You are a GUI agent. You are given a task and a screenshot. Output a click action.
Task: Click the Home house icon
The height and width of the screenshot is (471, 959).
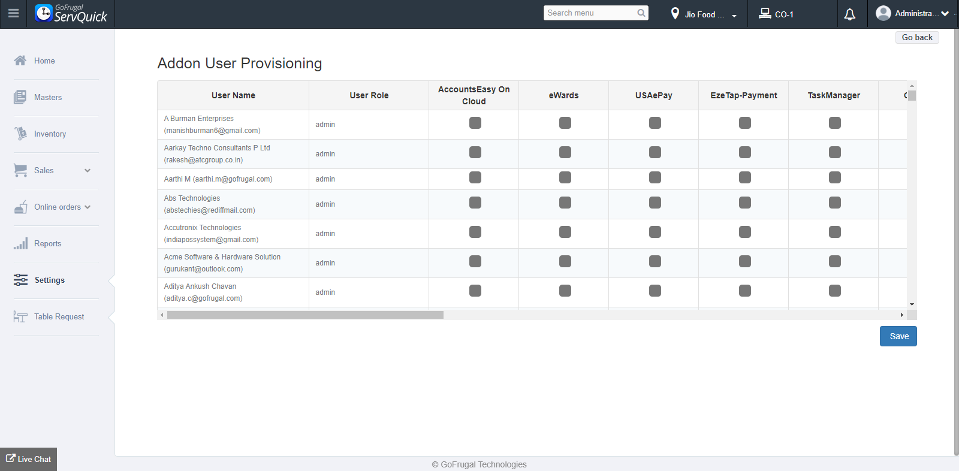pos(20,61)
